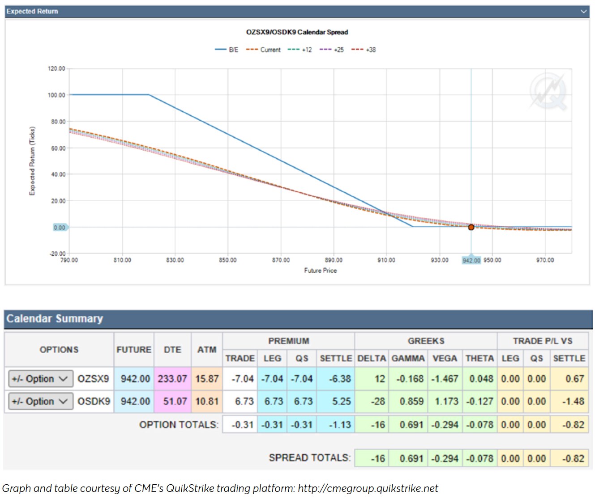Hide the +38 legend series

pos(364,50)
